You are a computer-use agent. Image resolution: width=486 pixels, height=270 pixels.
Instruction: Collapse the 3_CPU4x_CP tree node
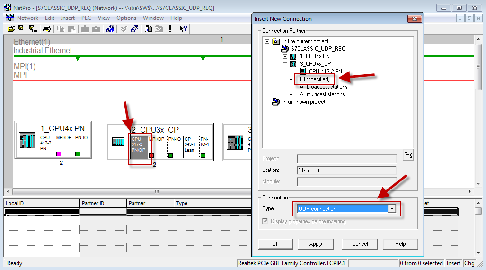(x=285, y=64)
